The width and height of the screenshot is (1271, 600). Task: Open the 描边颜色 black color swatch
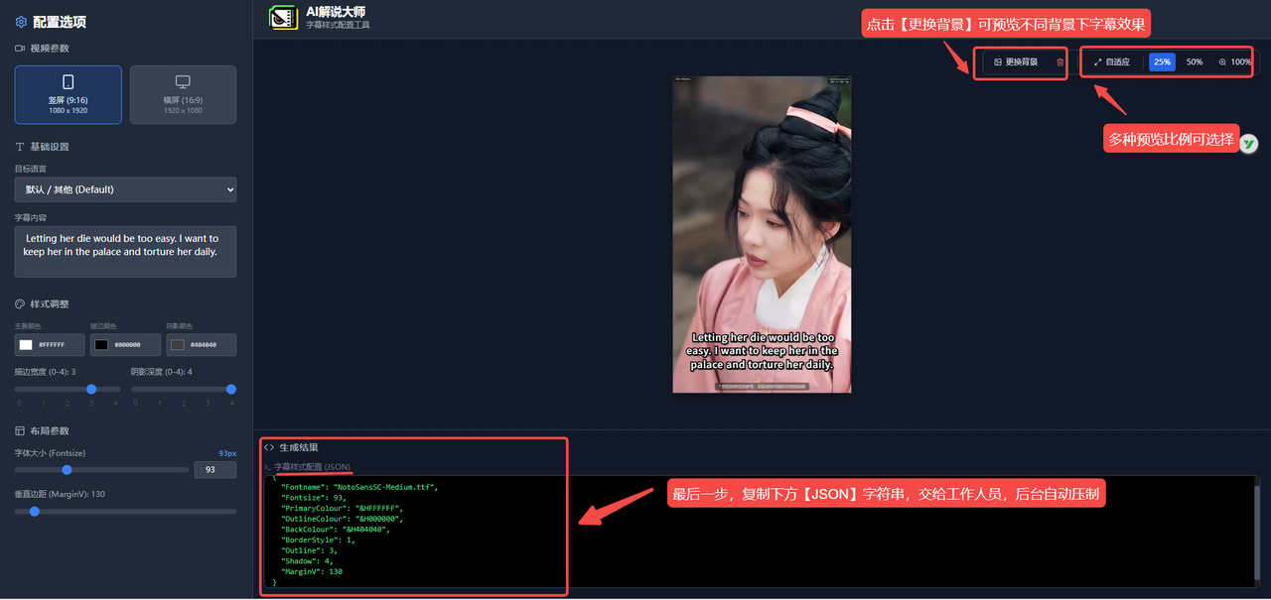click(x=101, y=345)
